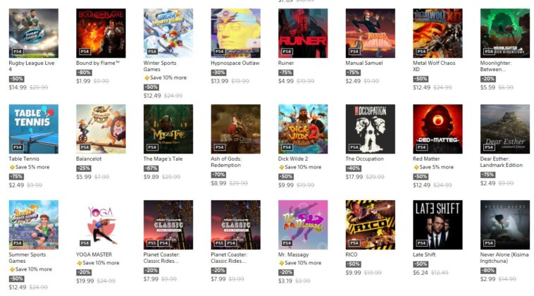
Task: Select the Bound by Flame game thumbnail
Action: point(101,33)
